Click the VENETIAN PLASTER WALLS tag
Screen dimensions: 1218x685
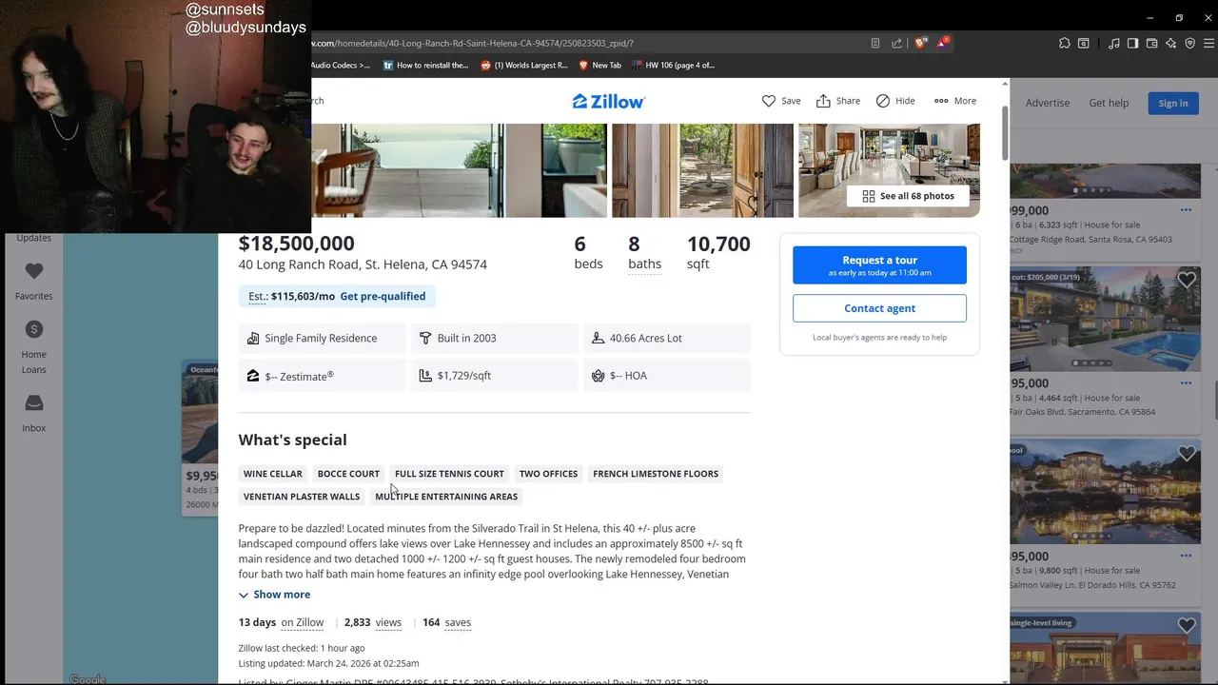click(302, 497)
